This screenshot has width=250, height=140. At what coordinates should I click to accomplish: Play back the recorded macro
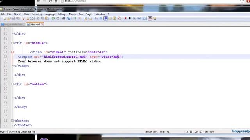pyautogui.click(x=134, y=18)
